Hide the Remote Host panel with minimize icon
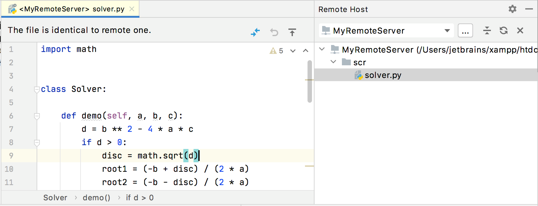The width and height of the screenshot is (538, 206). pyautogui.click(x=529, y=9)
